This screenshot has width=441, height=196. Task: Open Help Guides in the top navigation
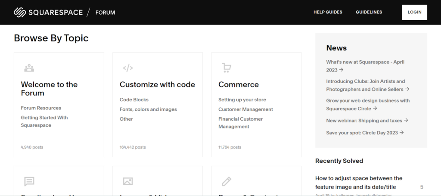pos(328,12)
